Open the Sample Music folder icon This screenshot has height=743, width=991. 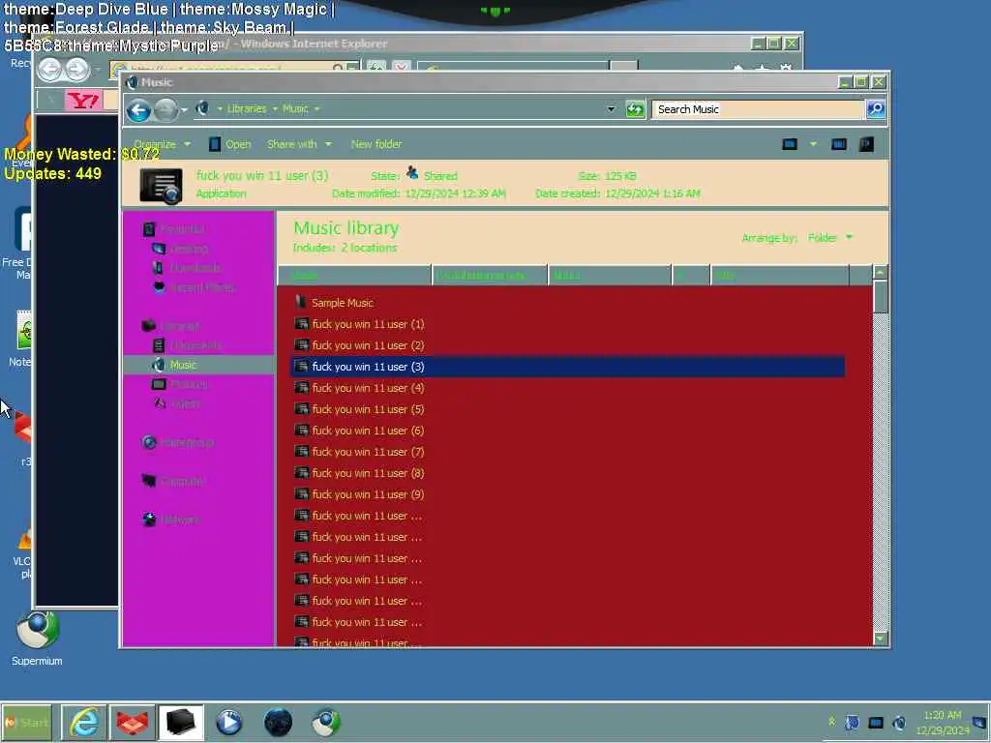pyautogui.click(x=301, y=303)
